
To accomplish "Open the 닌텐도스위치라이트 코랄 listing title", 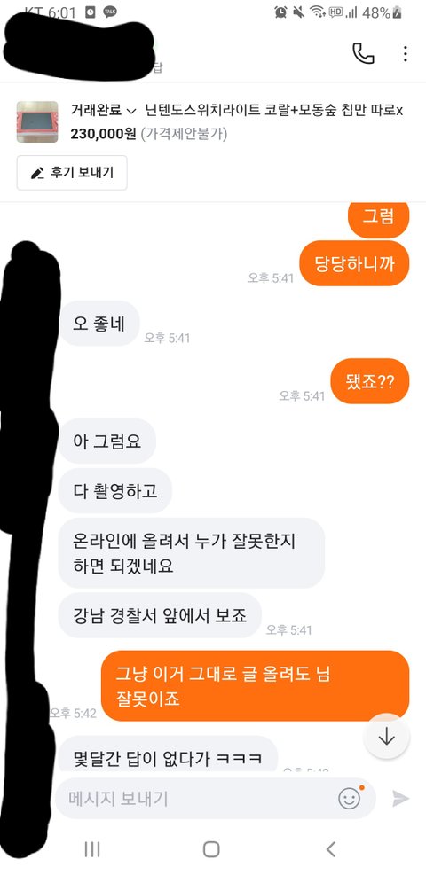I will (274, 111).
